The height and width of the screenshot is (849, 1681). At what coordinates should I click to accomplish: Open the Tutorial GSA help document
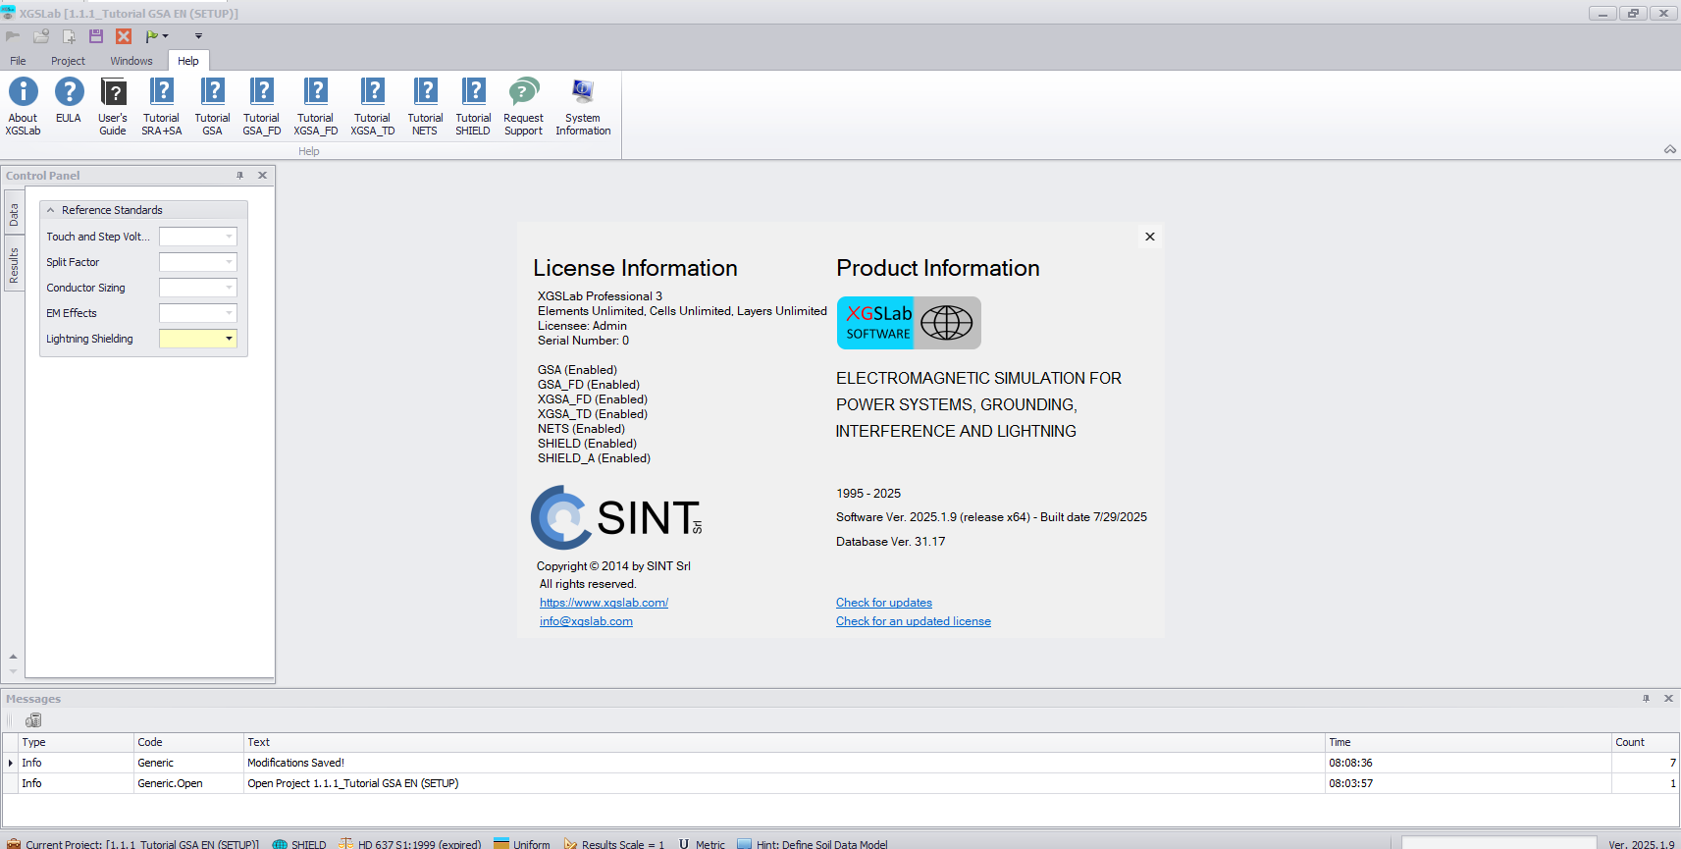(212, 106)
